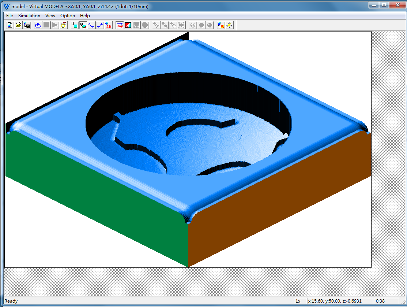Click the grayed fit-to-screen arrows icon
Image resolution: width=407 pixels, height=307 pixels.
182,25
